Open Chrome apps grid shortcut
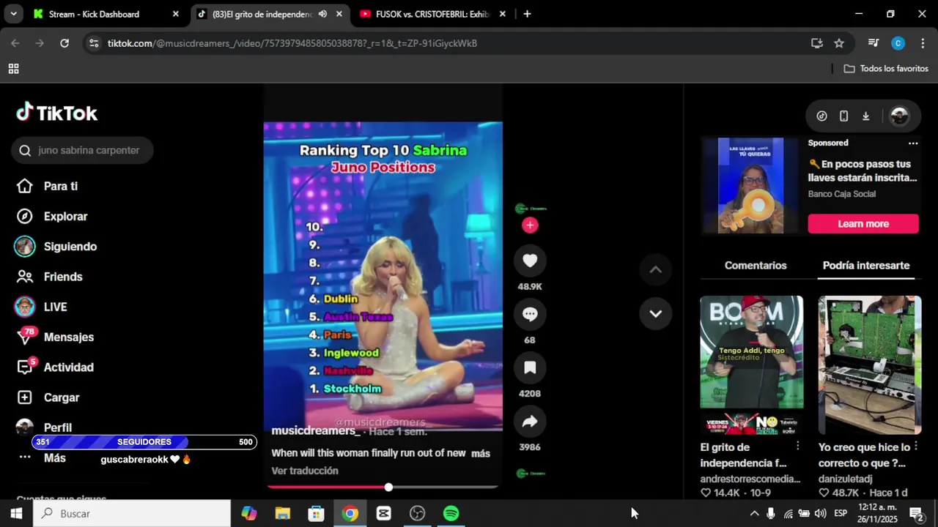The width and height of the screenshot is (938, 527). [13, 69]
